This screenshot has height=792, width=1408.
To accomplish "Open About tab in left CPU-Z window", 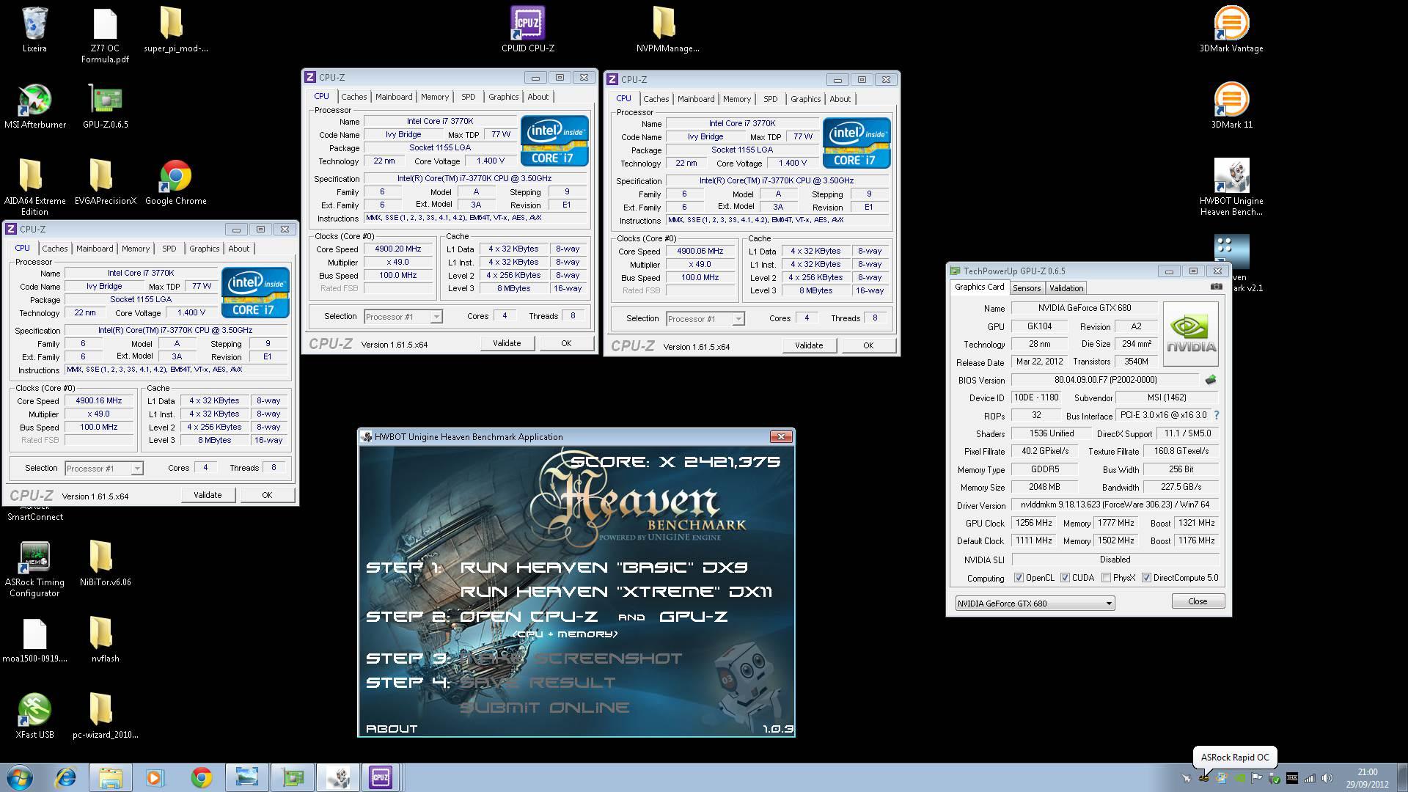I will pos(239,249).
